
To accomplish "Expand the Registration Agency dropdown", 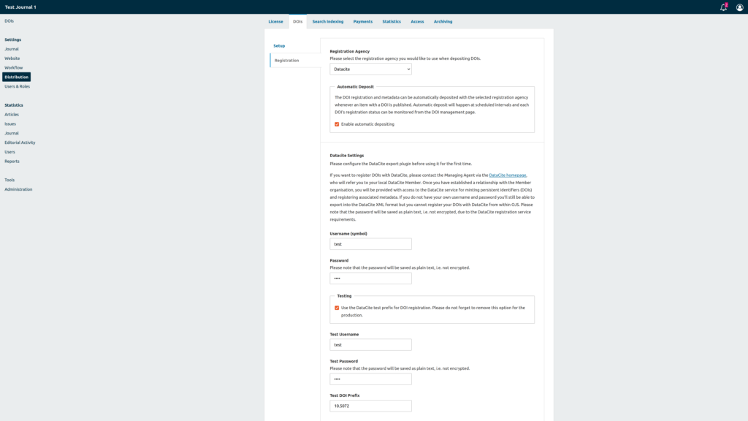I will coord(370,69).
